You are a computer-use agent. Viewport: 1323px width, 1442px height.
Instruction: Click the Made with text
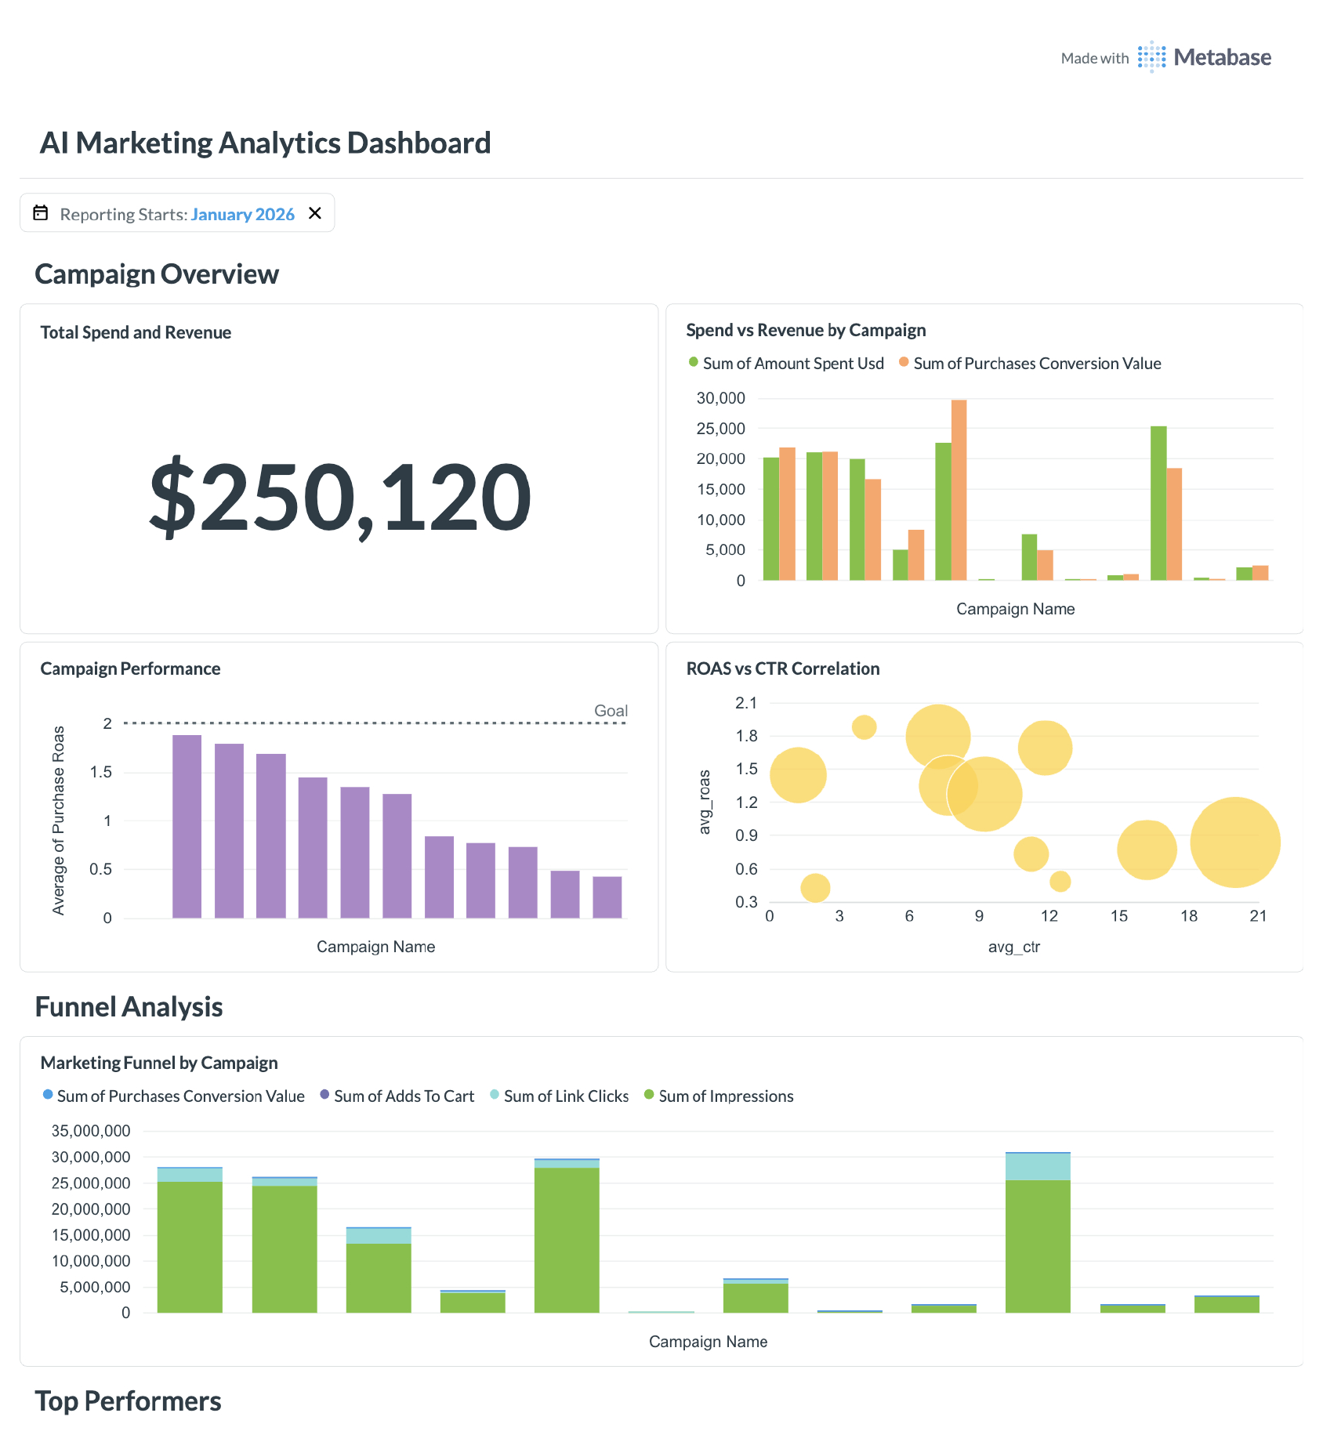tap(1095, 58)
